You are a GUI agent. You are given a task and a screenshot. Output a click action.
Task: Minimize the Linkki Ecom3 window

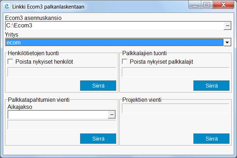click(x=195, y=5)
